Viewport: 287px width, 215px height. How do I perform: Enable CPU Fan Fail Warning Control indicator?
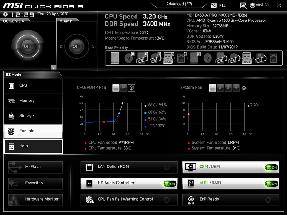coord(167,200)
